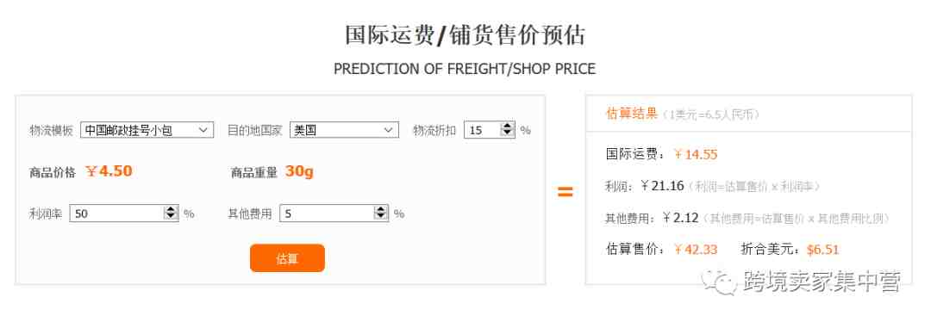Click the chevron arrow of 美国 country select
This screenshot has height=322, width=931.
tap(388, 130)
